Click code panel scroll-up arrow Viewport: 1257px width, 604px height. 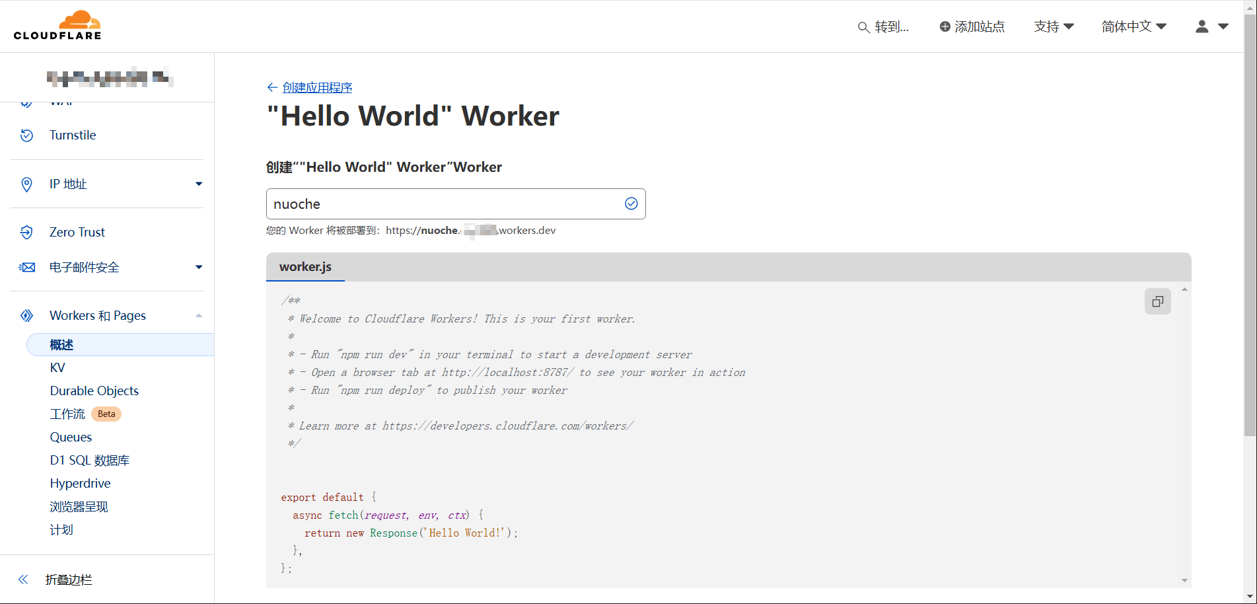[1184, 289]
